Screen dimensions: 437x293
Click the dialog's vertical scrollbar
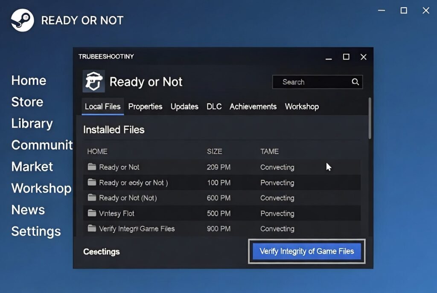370,119
